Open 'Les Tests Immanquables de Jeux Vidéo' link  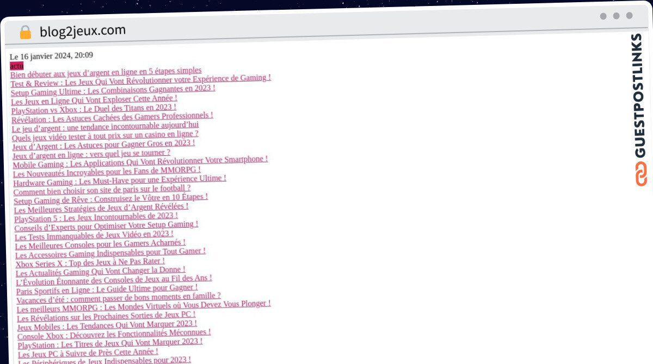click(x=94, y=236)
